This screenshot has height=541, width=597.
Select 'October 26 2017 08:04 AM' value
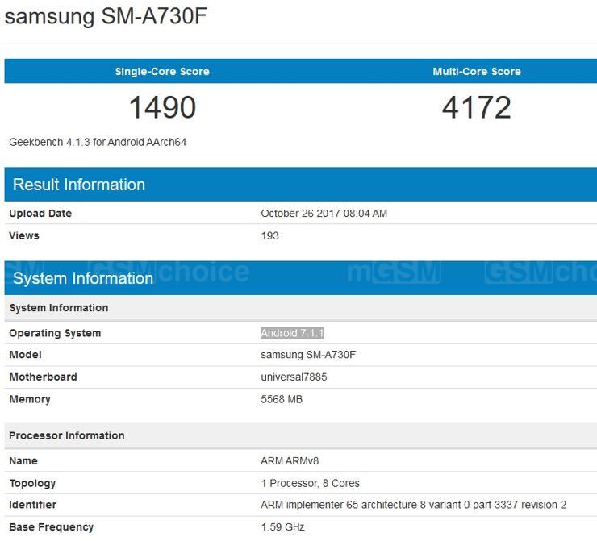pos(324,214)
